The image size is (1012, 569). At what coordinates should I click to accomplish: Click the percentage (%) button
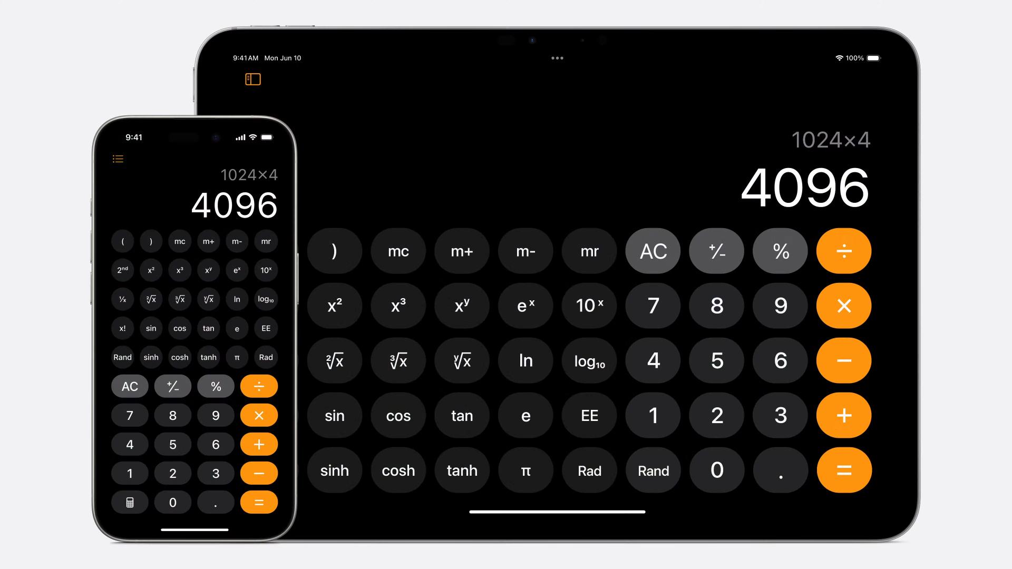coord(781,251)
